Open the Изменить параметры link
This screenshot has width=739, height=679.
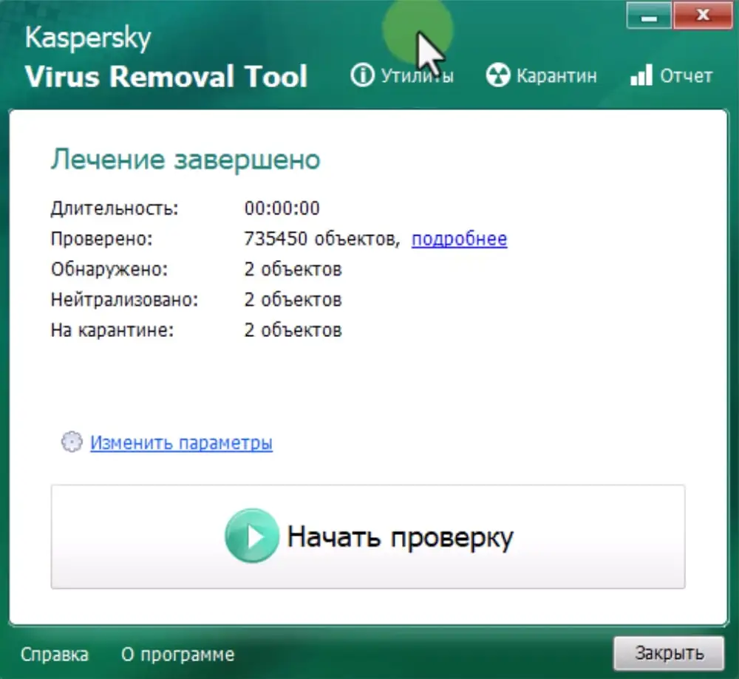click(x=182, y=443)
